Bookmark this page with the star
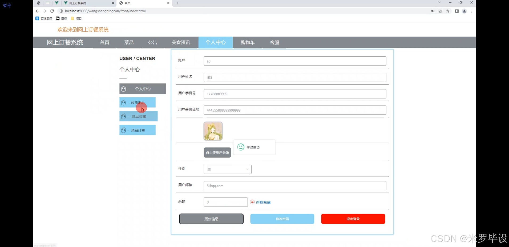The height and width of the screenshot is (247, 509). 448,11
